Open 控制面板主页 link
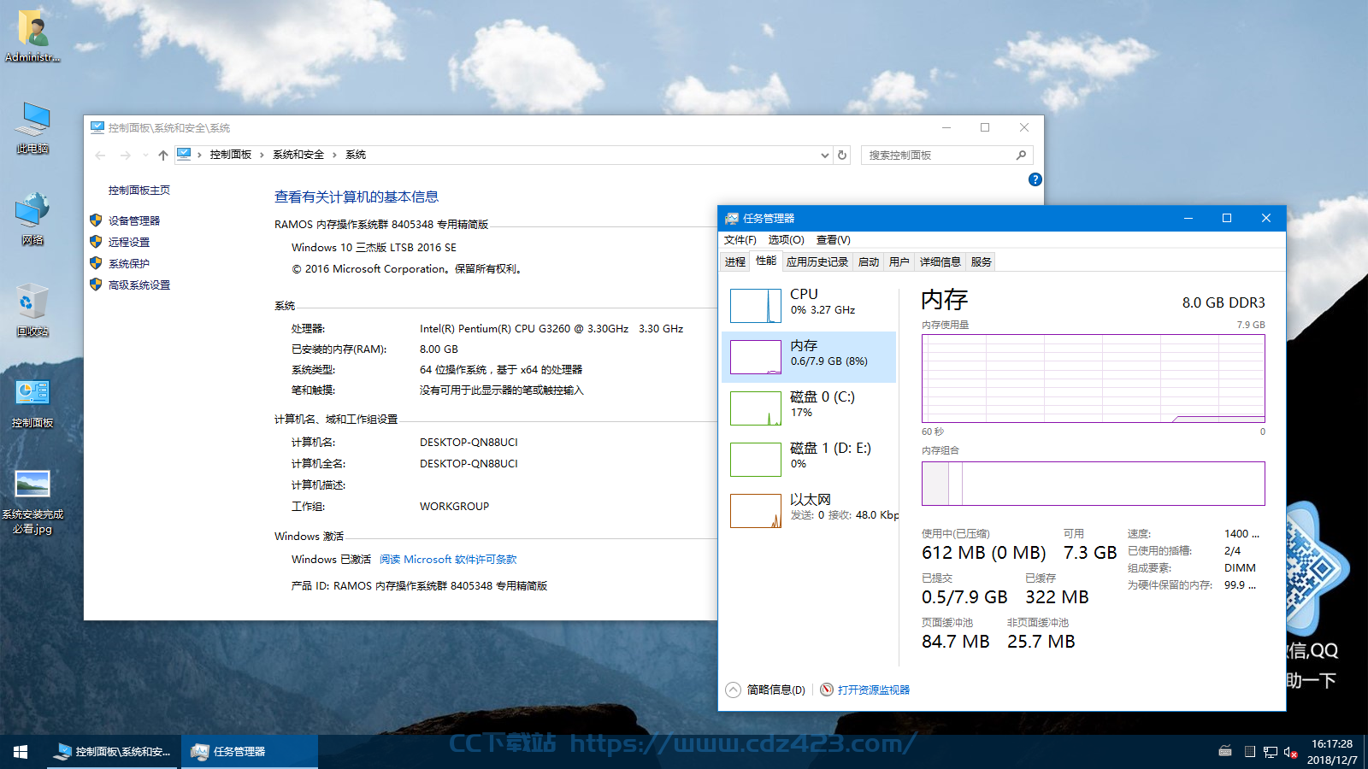Image resolution: width=1368 pixels, height=769 pixels. 139,191
